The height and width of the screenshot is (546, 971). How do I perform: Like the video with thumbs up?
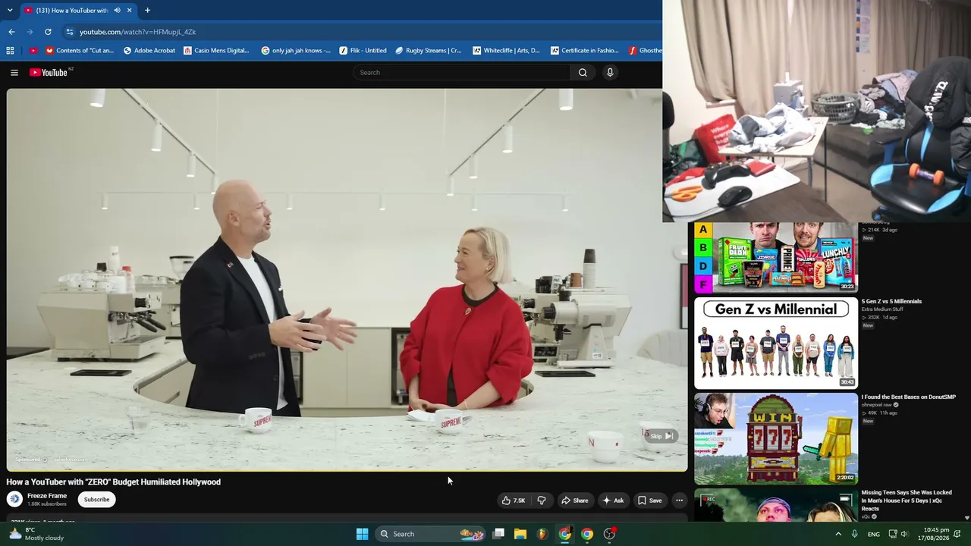tap(513, 500)
